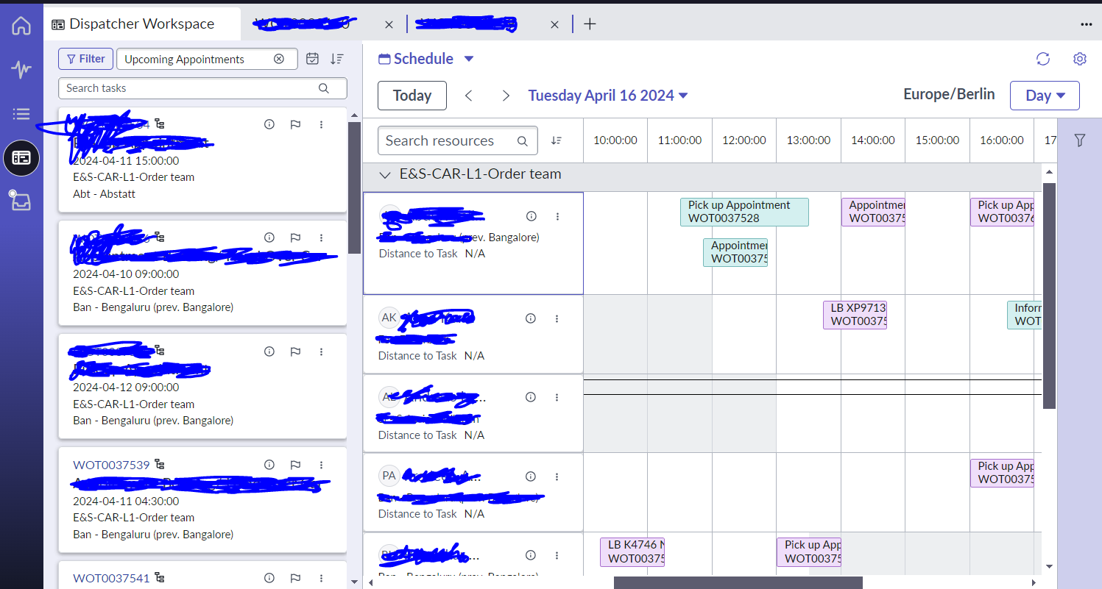Screen dimensions: 1102x589
Task: Open schedule settings gear
Action: (x=1079, y=59)
